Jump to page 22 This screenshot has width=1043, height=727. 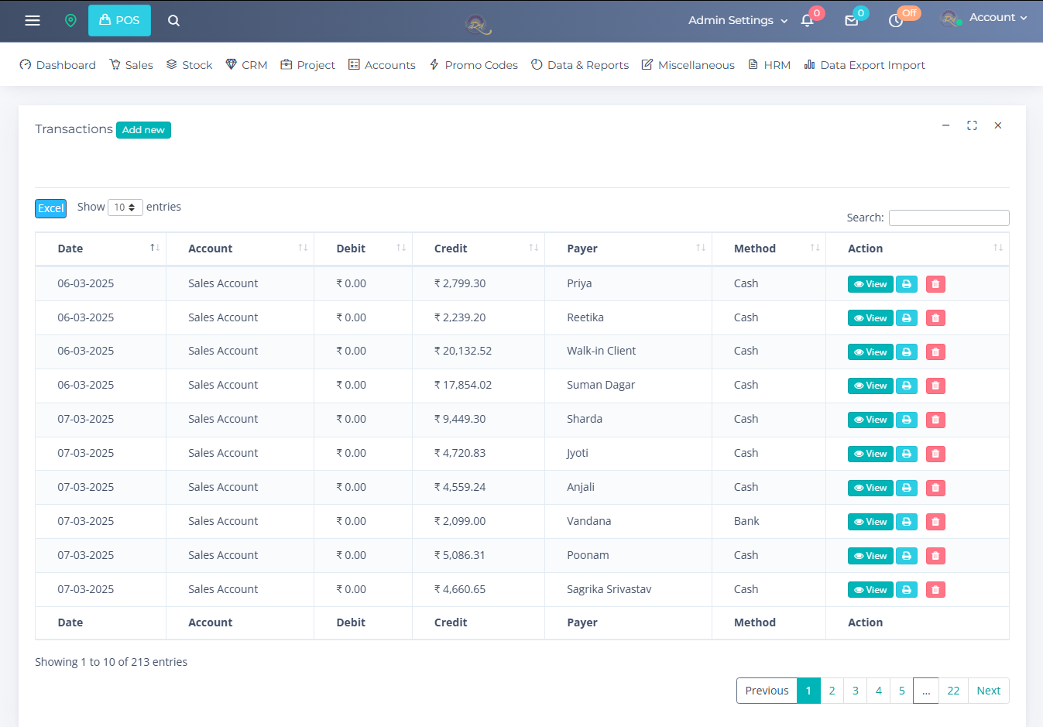click(x=953, y=691)
